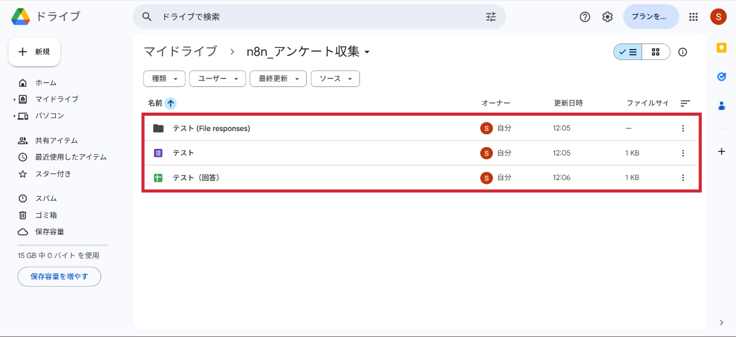Open Google Keep in side panel
Viewport: 736px width, 337px height.
721,47
